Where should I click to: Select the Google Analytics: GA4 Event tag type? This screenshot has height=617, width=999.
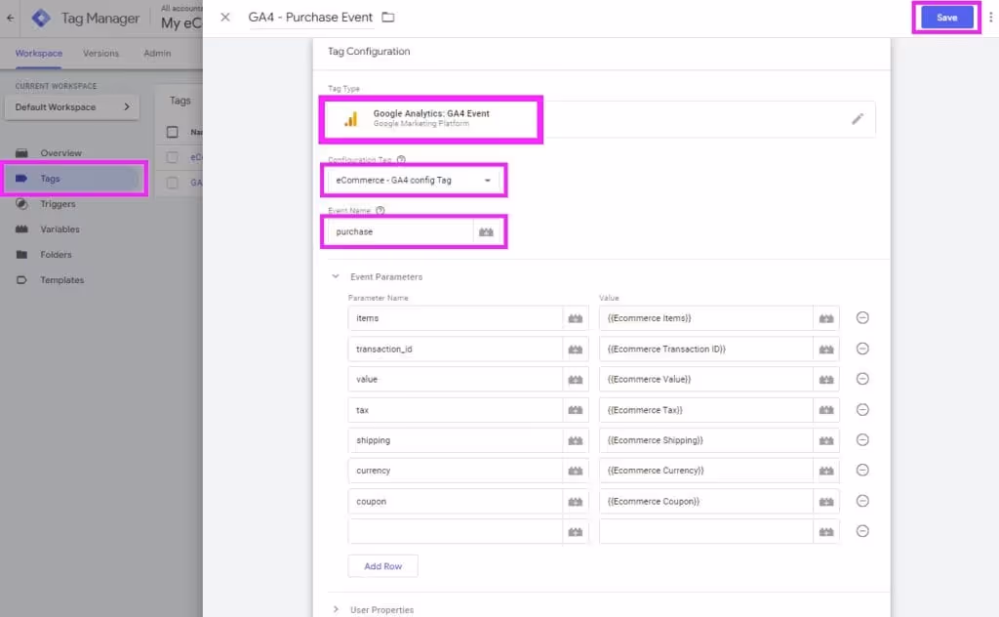coord(430,119)
